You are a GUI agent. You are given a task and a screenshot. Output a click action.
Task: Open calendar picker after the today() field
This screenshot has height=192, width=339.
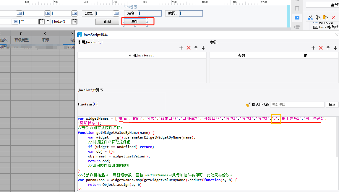click(74, 22)
